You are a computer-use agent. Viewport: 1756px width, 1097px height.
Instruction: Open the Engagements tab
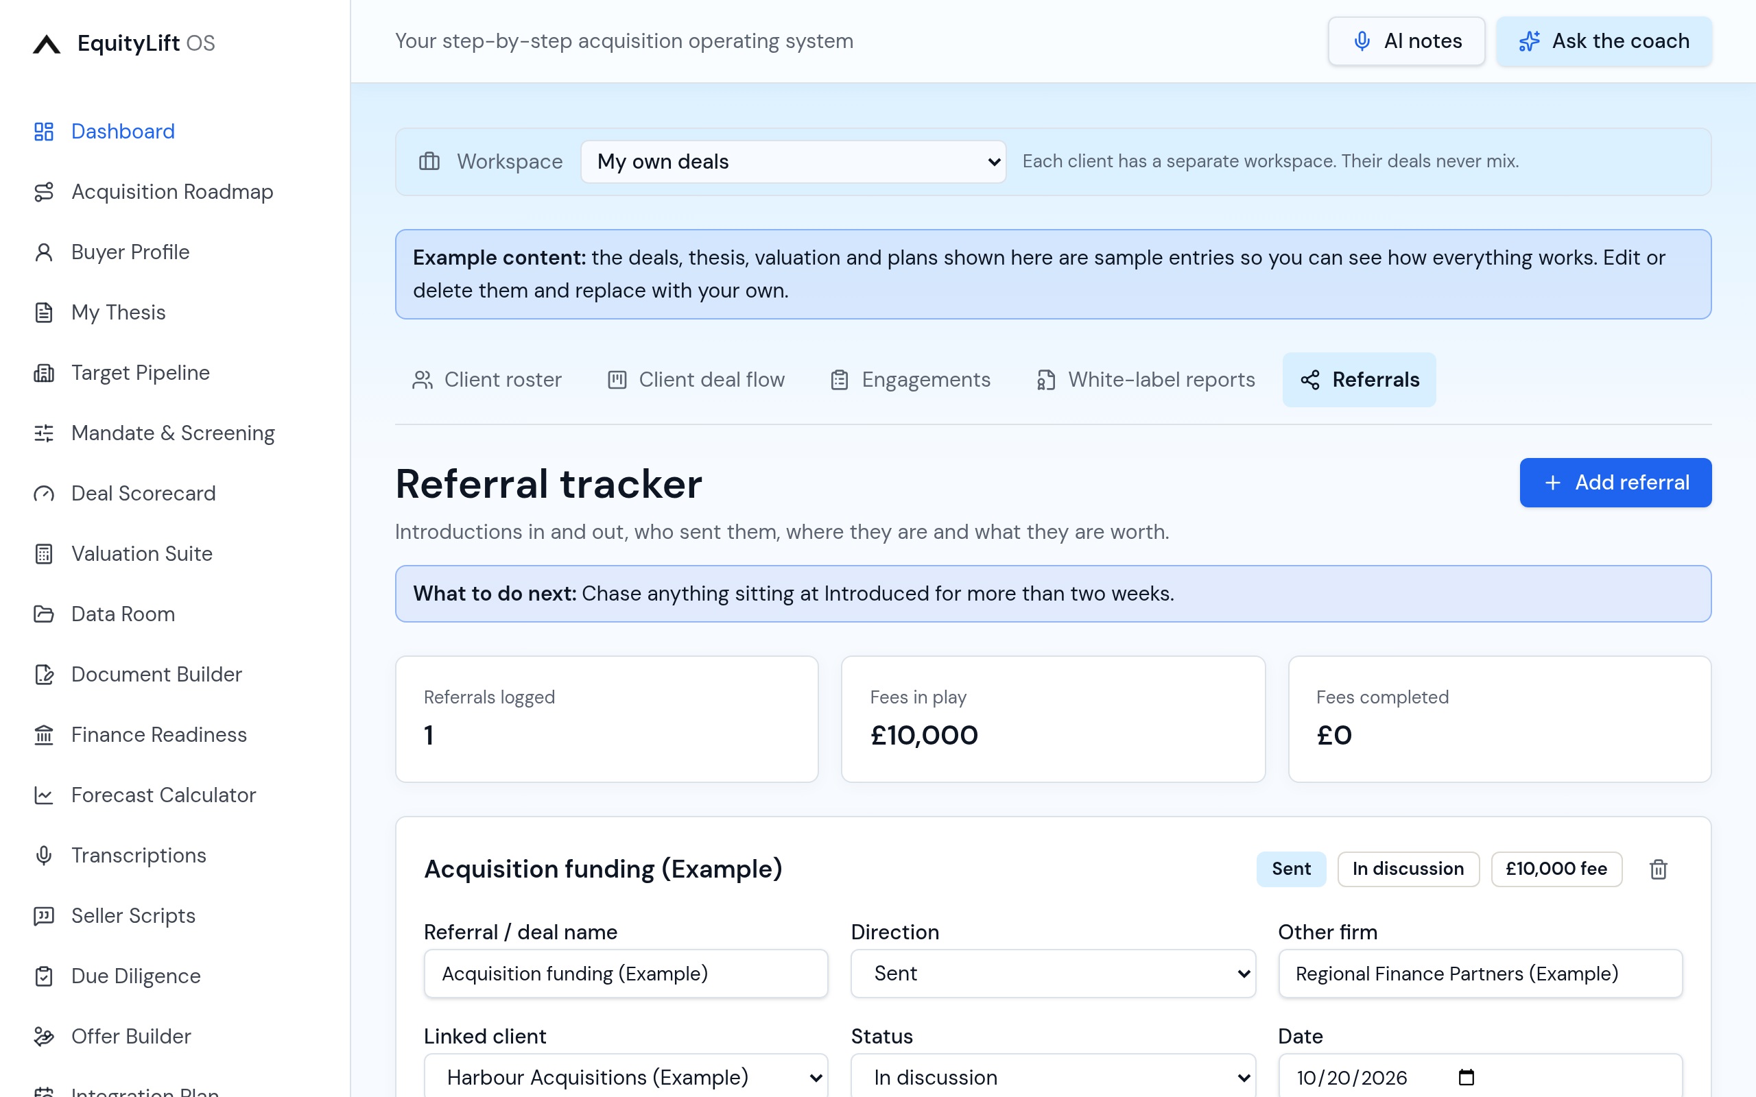(910, 379)
